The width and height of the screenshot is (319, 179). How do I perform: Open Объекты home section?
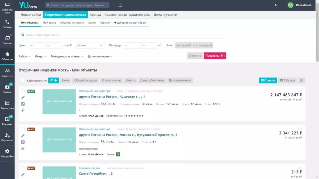pyautogui.click(x=7, y=56)
